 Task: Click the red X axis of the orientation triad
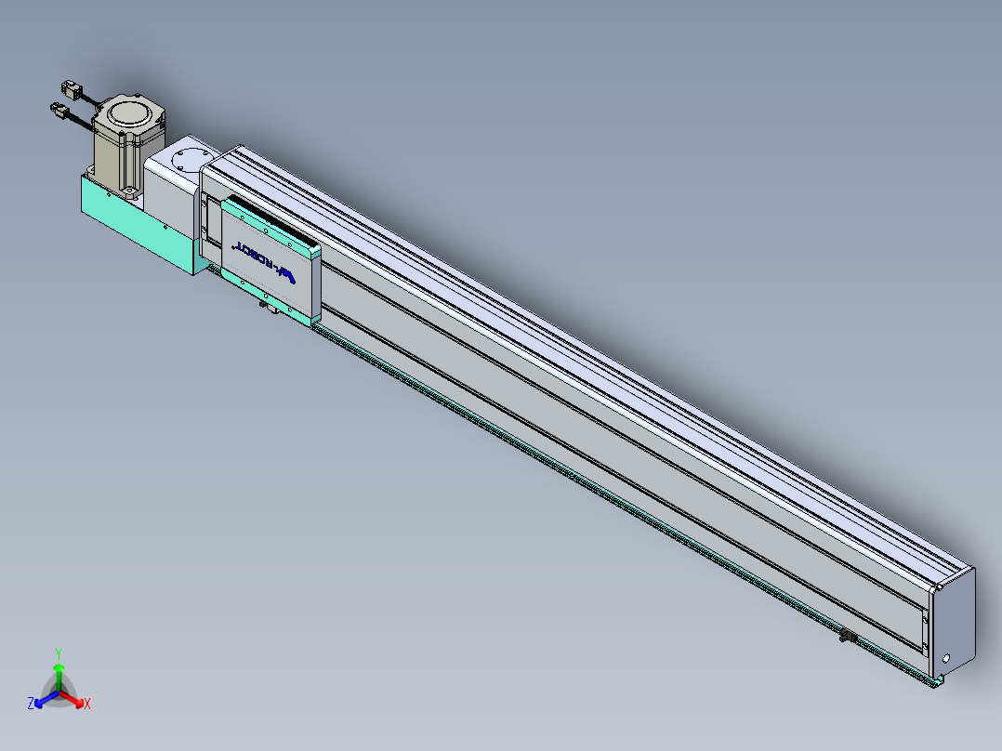pyautogui.click(x=73, y=700)
